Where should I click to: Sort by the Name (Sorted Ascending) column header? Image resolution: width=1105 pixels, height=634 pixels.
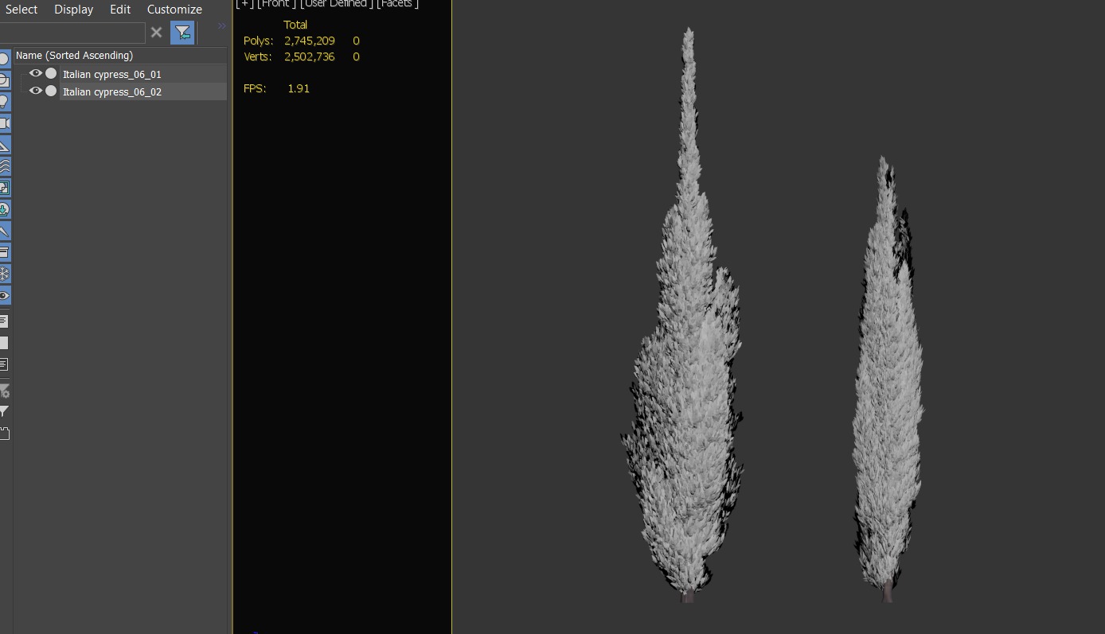point(120,56)
